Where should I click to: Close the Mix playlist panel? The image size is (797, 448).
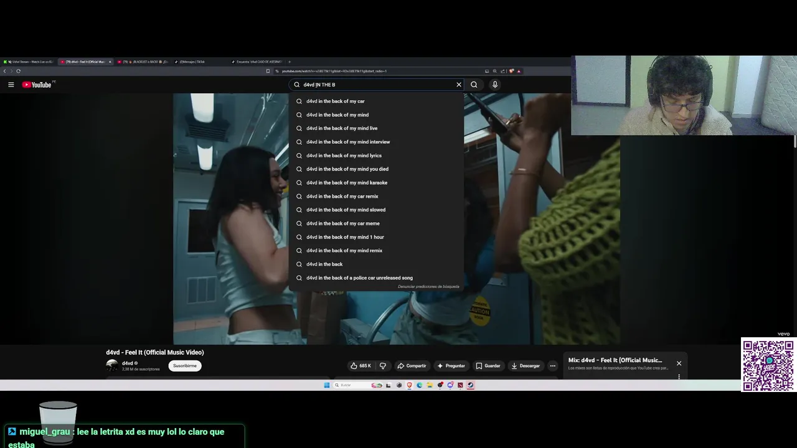pos(679,363)
